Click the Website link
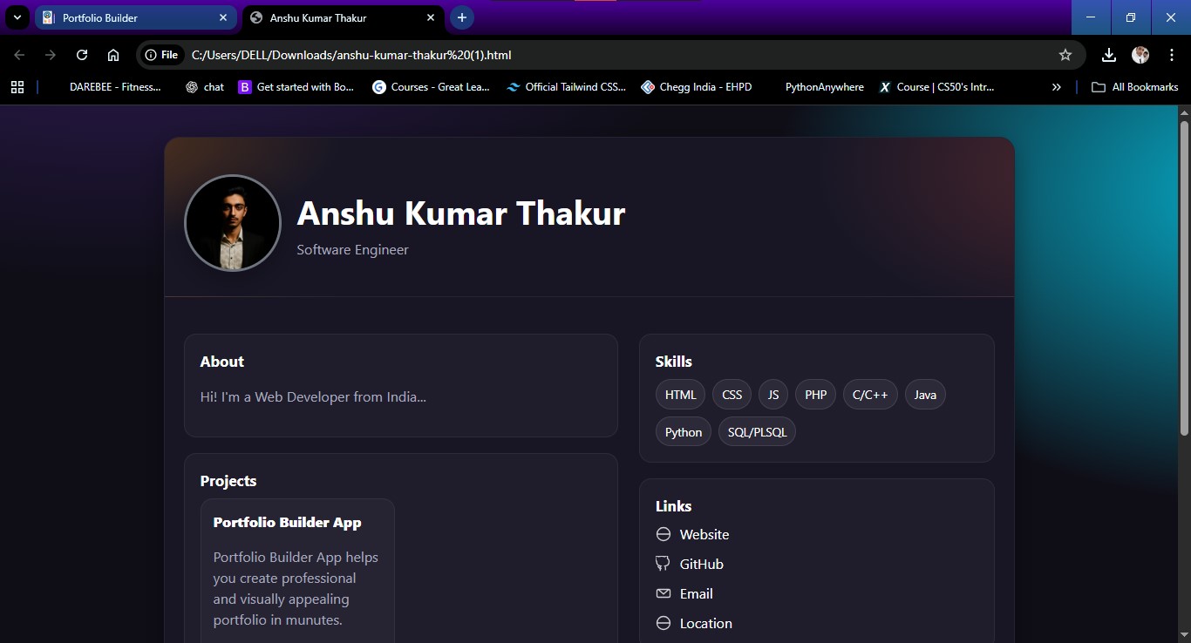This screenshot has height=643, width=1191. (704, 534)
